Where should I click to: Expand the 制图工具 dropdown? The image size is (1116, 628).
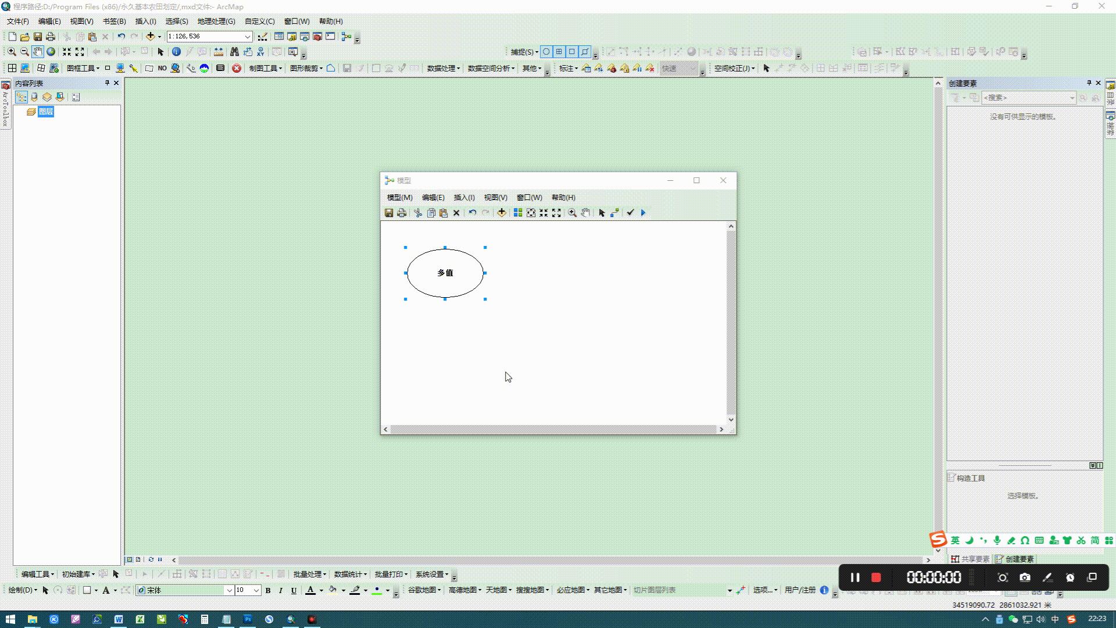coord(265,68)
